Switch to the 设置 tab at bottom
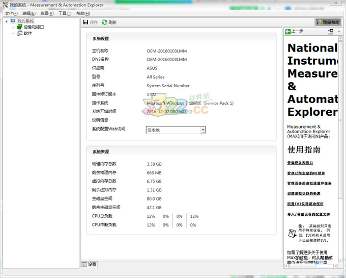This screenshot has width=346, height=278. click(89, 264)
